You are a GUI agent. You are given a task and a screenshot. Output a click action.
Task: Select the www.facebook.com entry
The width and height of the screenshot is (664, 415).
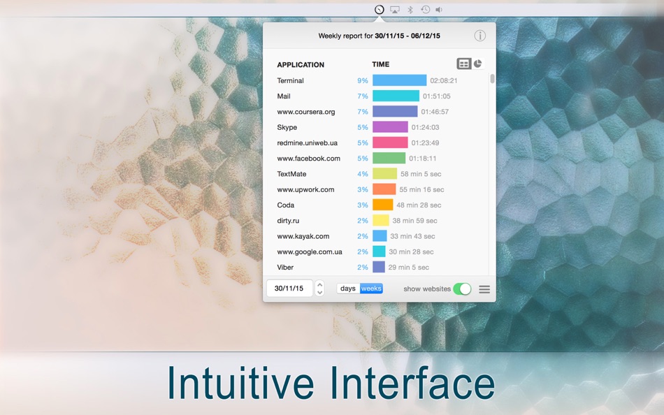click(x=308, y=159)
